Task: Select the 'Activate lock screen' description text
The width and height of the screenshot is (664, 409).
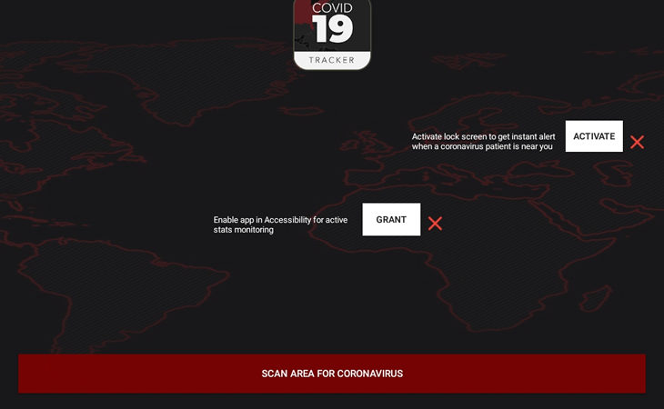Action: (483, 142)
